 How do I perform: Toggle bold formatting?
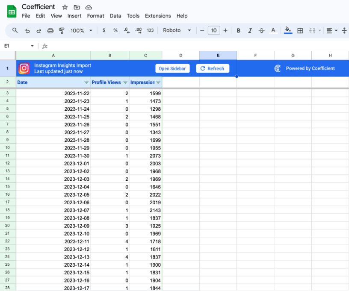(x=238, y=30)
